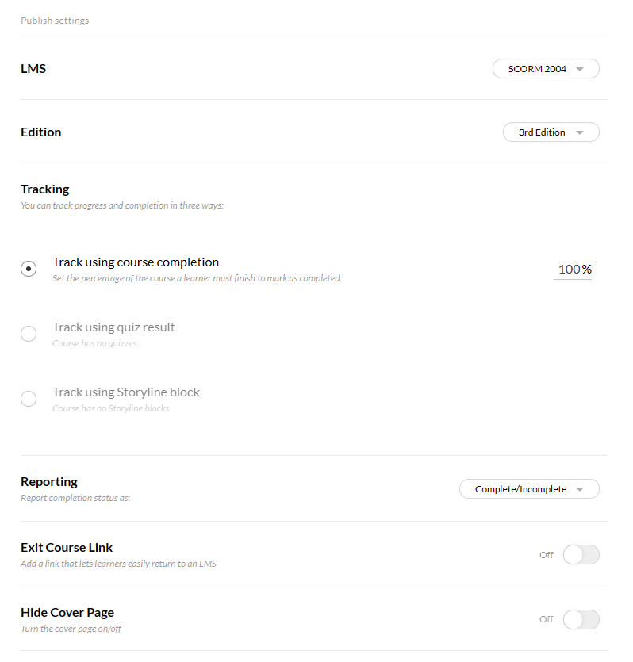The image size is (633, 662).
Task: Click the bold LMS label
Action: (33, 69)
